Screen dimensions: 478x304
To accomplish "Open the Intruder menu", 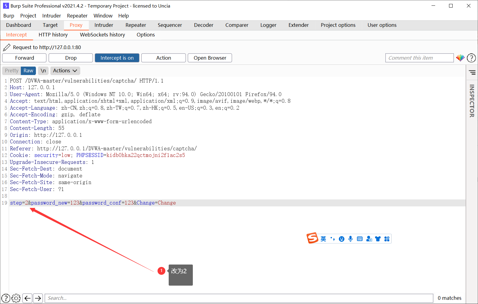I will [52, 16].
